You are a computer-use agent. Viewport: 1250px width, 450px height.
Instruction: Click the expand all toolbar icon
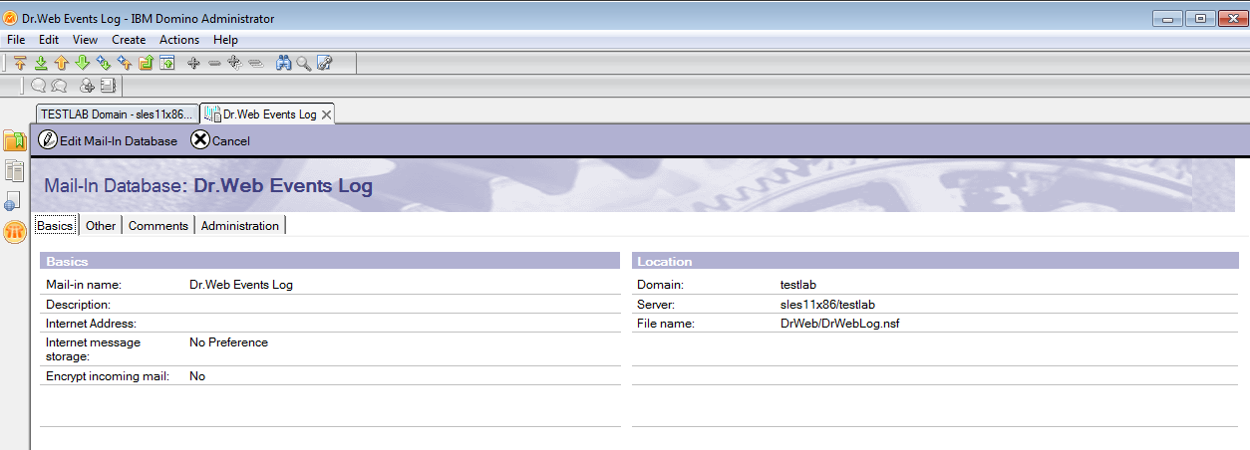[x=234, y=63]
